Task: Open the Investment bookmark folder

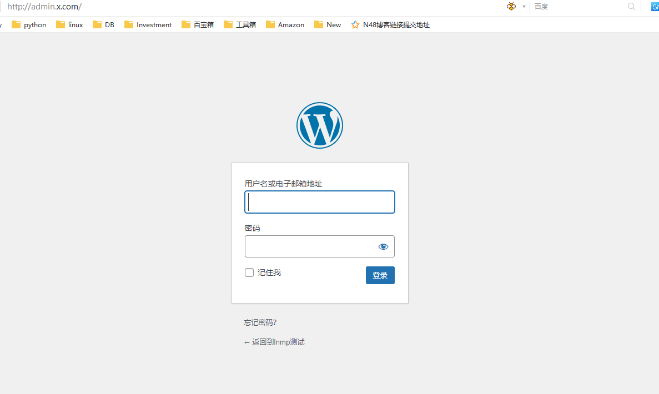Action: (x=148, y=25)
